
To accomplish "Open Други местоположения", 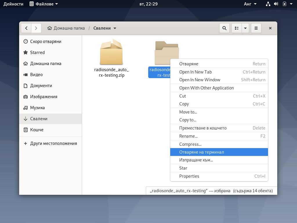I will (x=50, y=143).
